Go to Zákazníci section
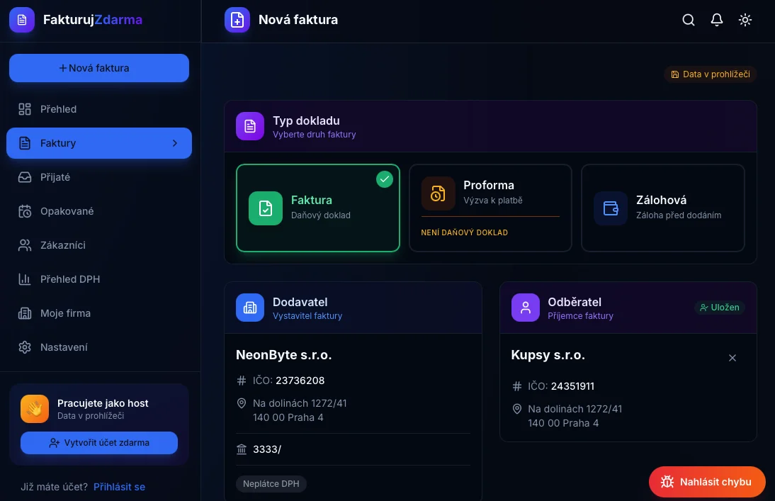Image resolution: width=775 pixels, height=501 pixels. click(x=62, y=245)
